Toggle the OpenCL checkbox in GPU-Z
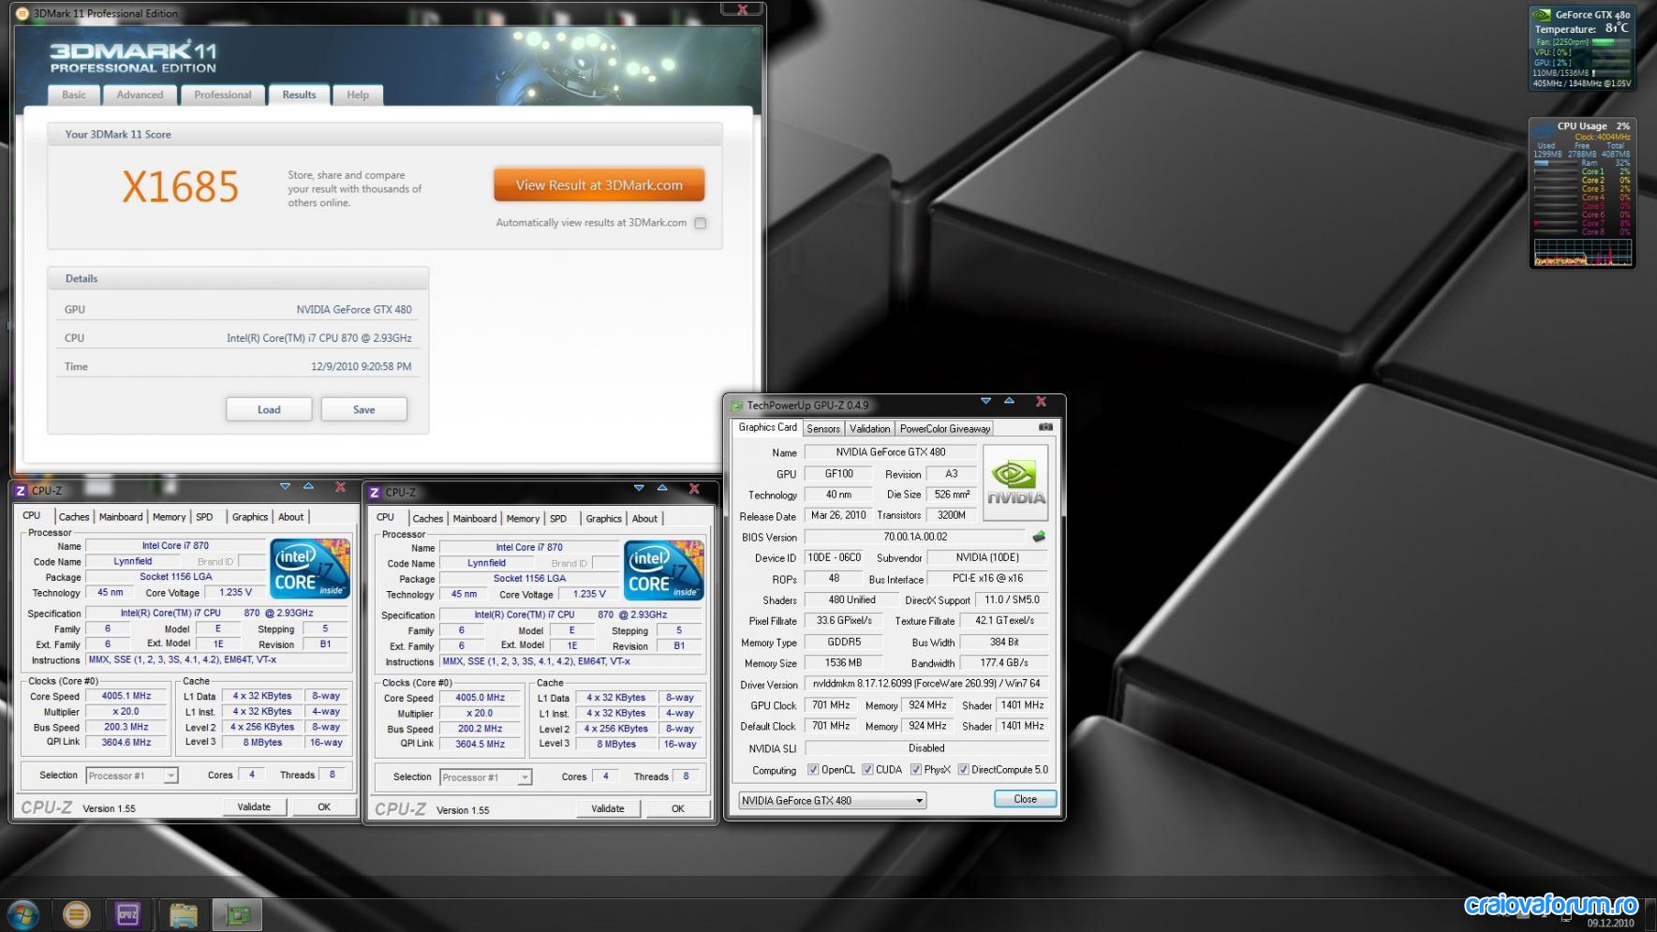1657x932 pixels. click(x=813, y=770)
